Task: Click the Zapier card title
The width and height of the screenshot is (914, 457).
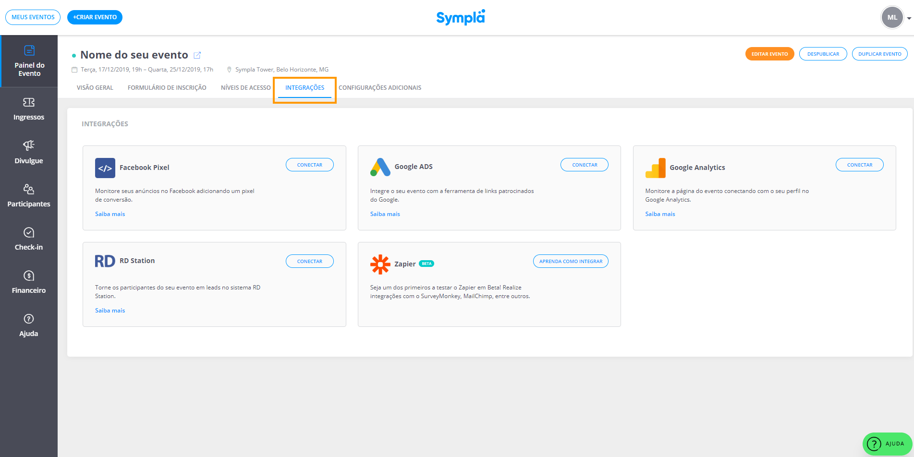Action: point(405,264)
